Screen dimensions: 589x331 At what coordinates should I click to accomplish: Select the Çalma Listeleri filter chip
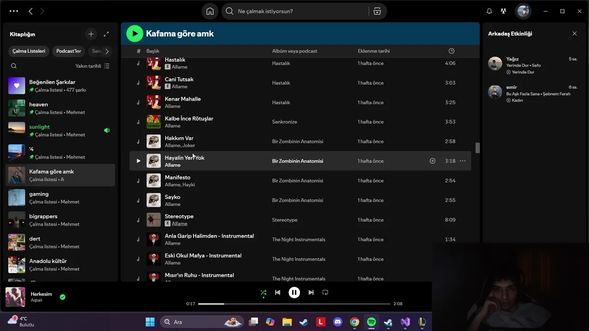tap(29, 51)
